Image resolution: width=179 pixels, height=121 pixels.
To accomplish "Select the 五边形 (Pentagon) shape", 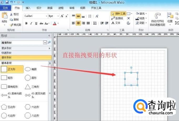I will click(8, 107).
